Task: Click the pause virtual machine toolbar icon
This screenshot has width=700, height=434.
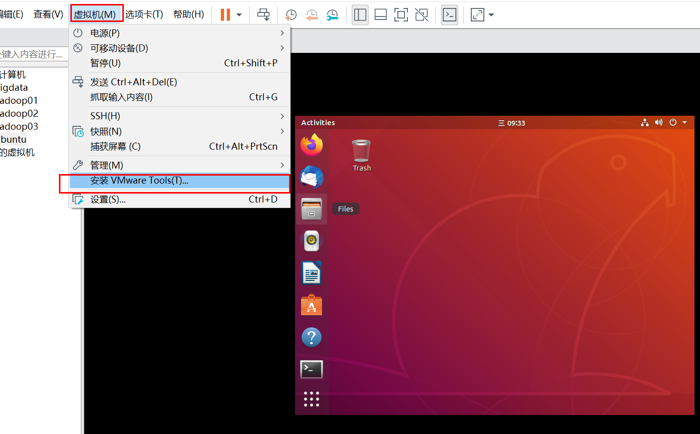Action: 225,14
